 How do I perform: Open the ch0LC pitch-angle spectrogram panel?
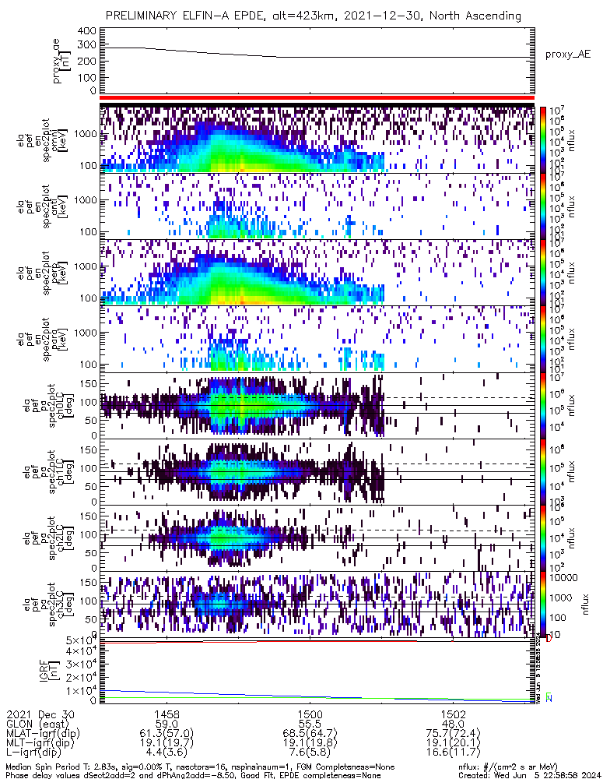click(317, 405)
